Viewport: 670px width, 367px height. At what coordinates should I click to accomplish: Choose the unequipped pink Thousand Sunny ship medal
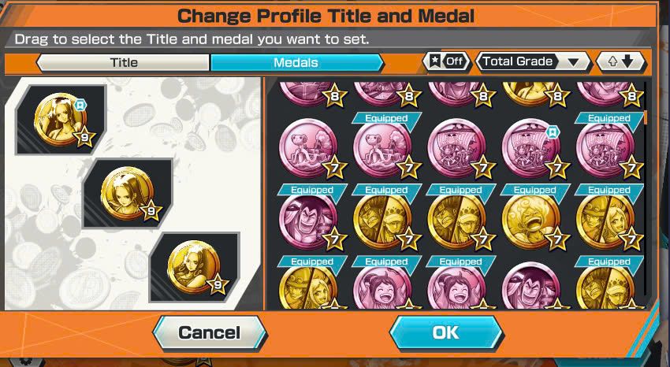(456, 149)
